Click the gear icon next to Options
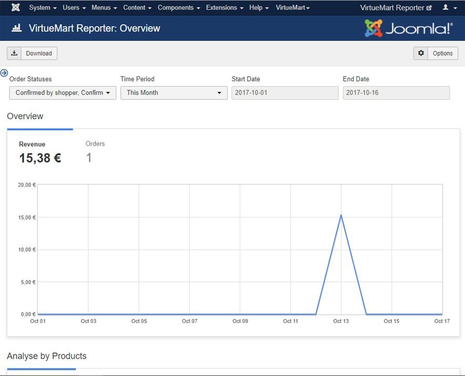The width and height of the screenshot is (465, 376). [x=421, y=54]
